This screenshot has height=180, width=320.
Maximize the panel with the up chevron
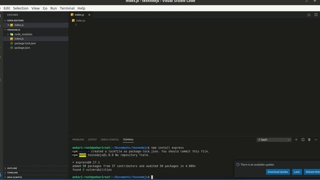point(315,140)
